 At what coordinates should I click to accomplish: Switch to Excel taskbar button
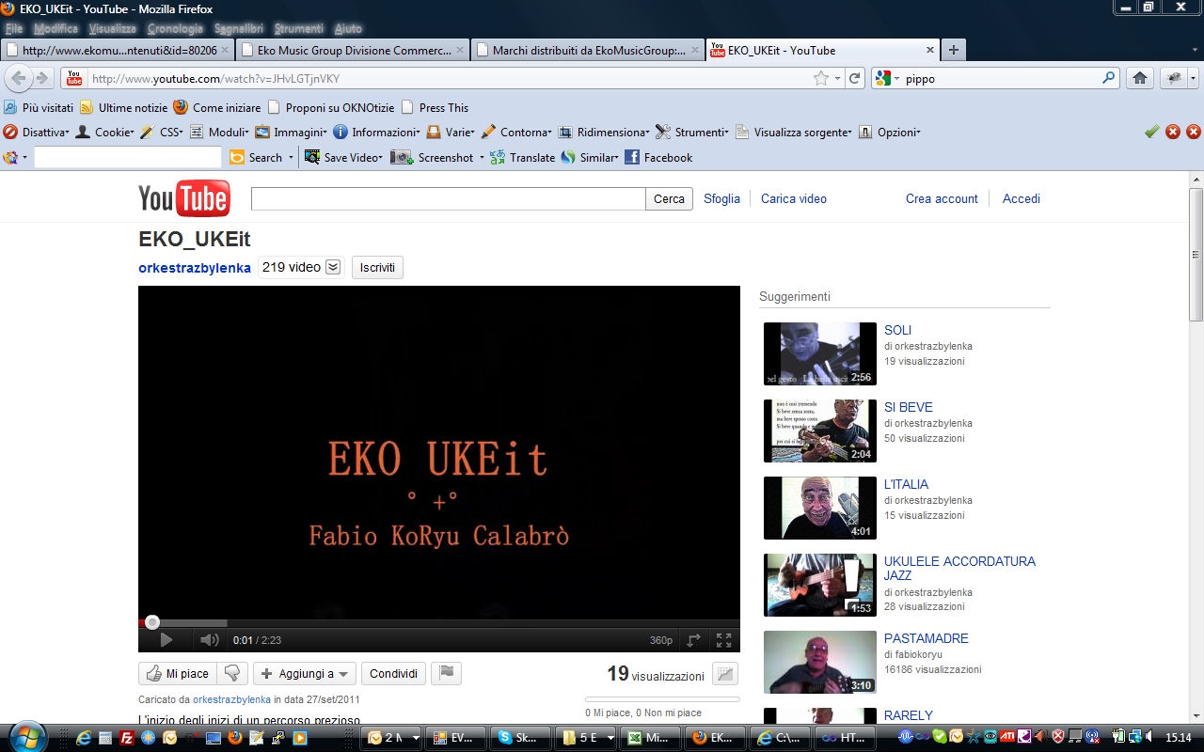[x=651, y=738]
